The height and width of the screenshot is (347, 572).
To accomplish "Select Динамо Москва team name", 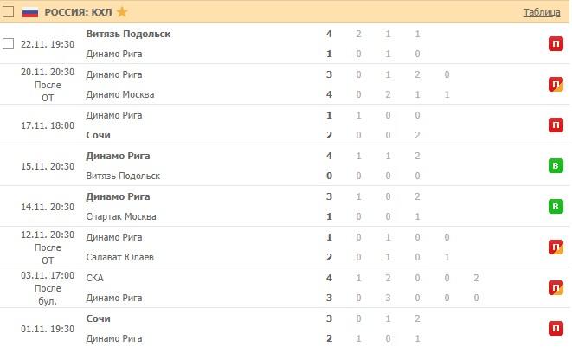I will [x=120, y=94].
